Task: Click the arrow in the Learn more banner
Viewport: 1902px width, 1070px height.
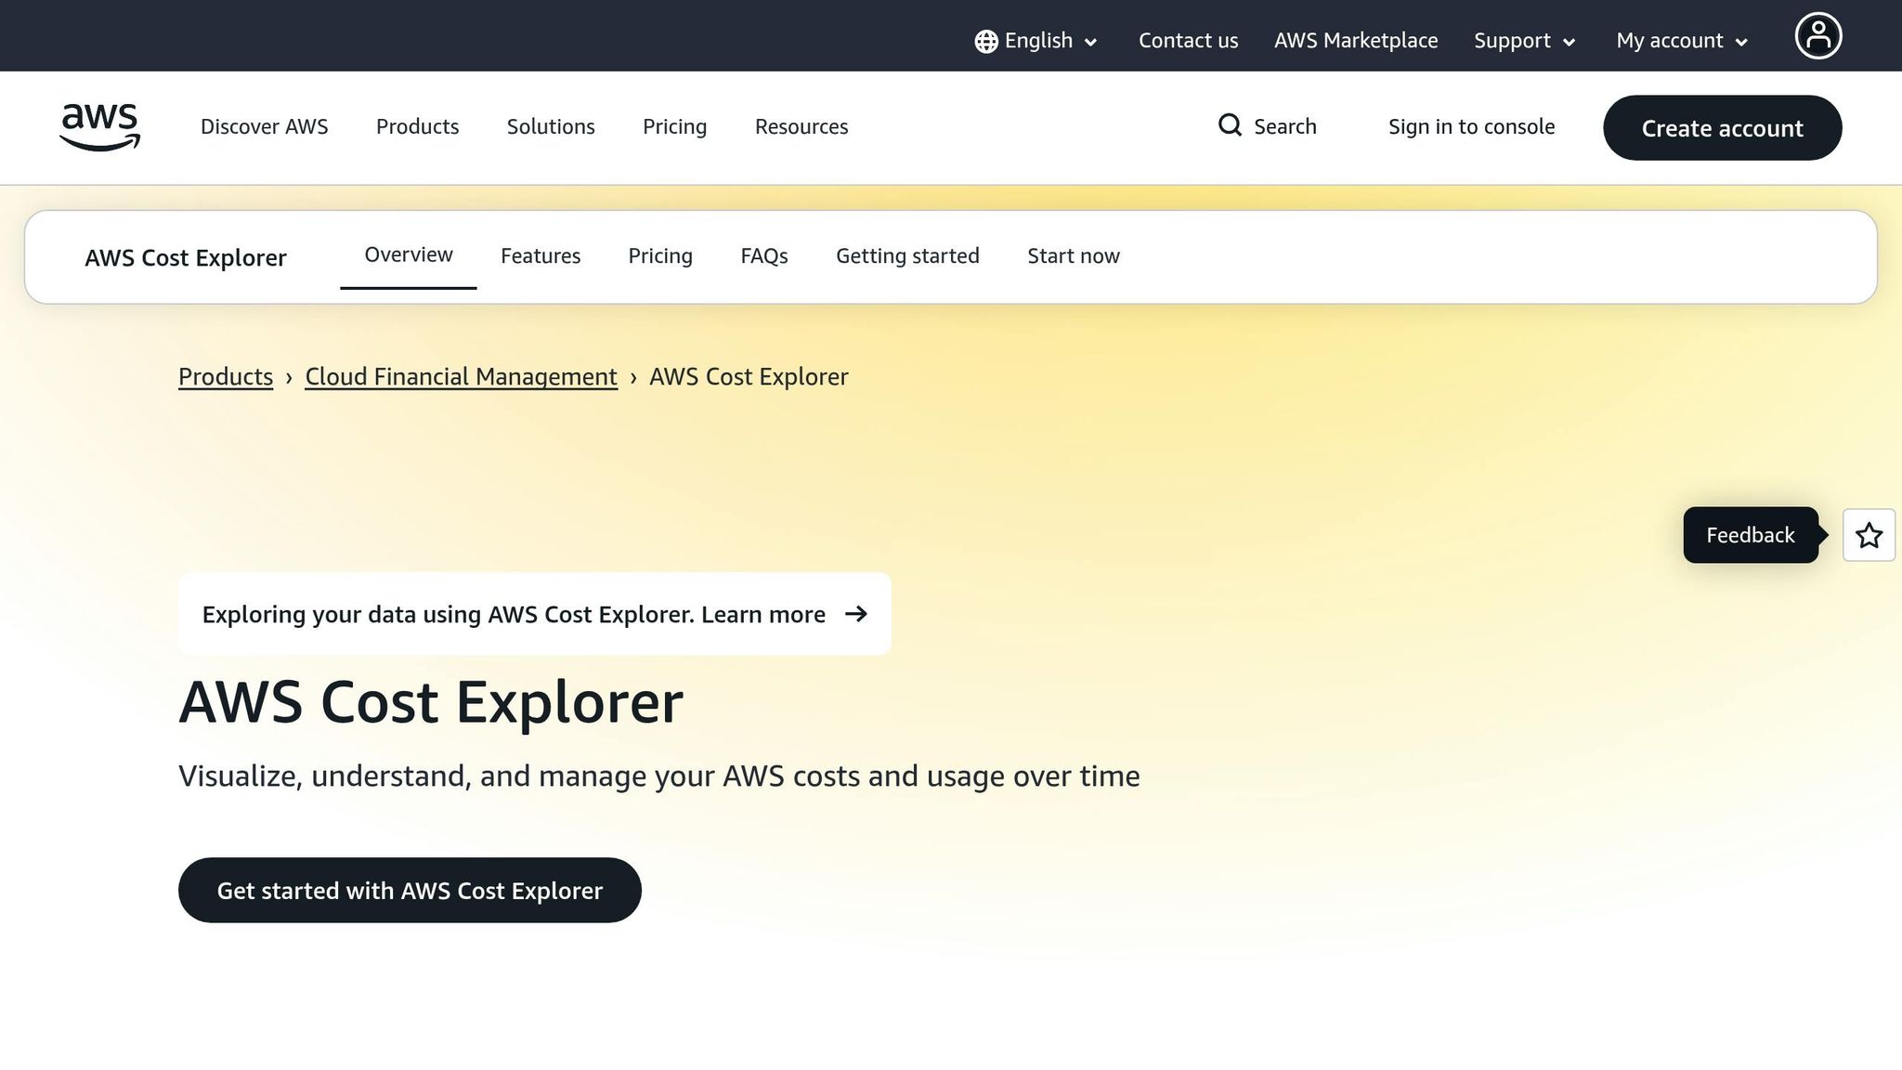Action: click(857, 614)
